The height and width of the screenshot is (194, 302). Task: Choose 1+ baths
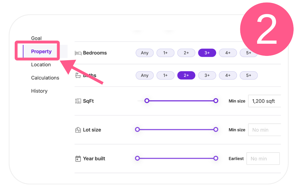pos(165,75)
